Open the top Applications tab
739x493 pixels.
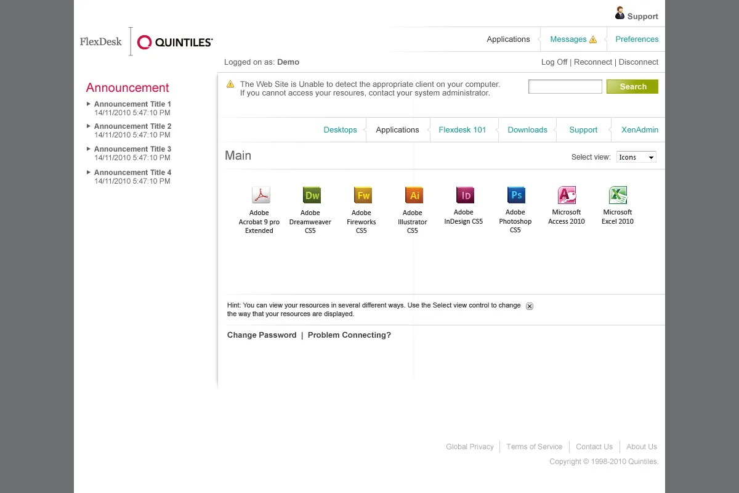point(508,39)
